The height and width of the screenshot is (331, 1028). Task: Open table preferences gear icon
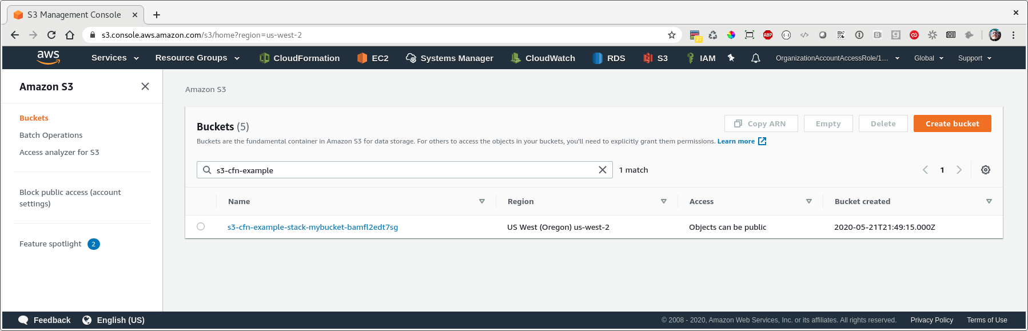pos(986,170)
